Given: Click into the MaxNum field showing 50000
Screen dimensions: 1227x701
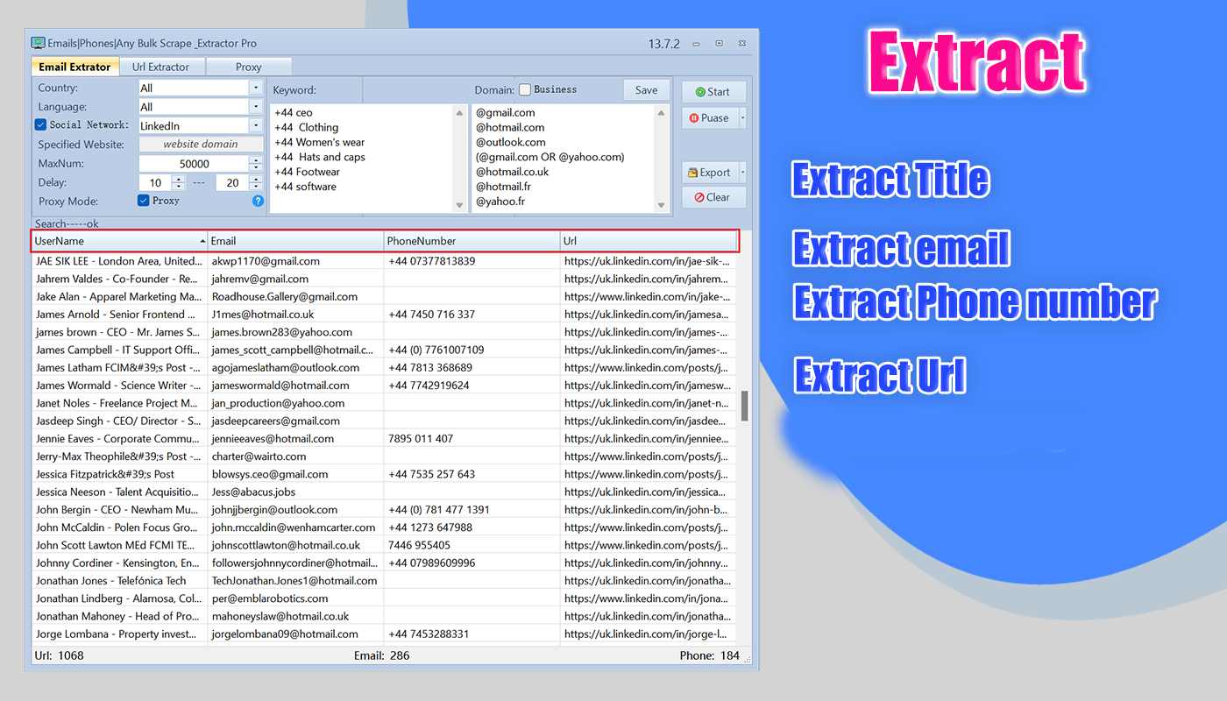Looking at the screenshot, I should (x=194, y=164).
